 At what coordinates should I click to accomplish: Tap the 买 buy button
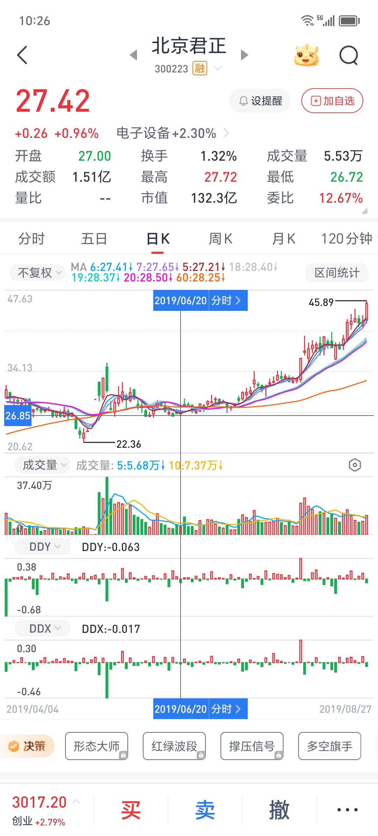(x=131, y=810)
